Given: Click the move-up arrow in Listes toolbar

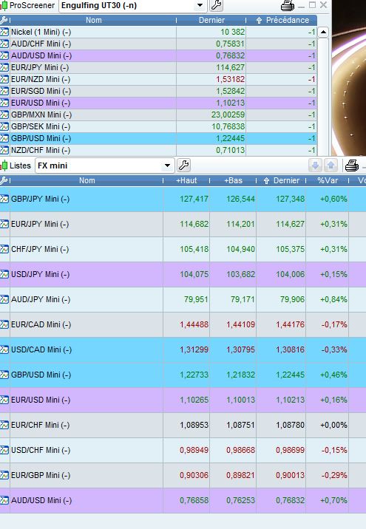Looking at the screenshot, I should [331, 165].
